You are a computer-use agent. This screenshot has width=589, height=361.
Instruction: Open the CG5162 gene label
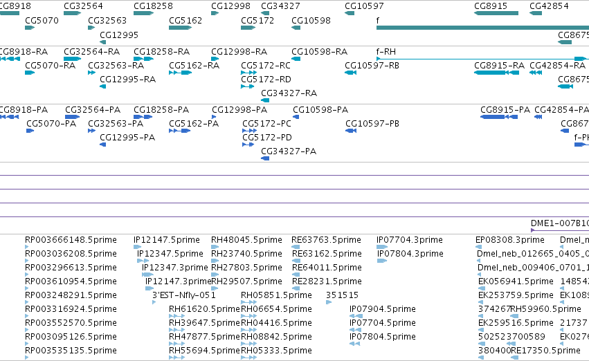point(185,20)
